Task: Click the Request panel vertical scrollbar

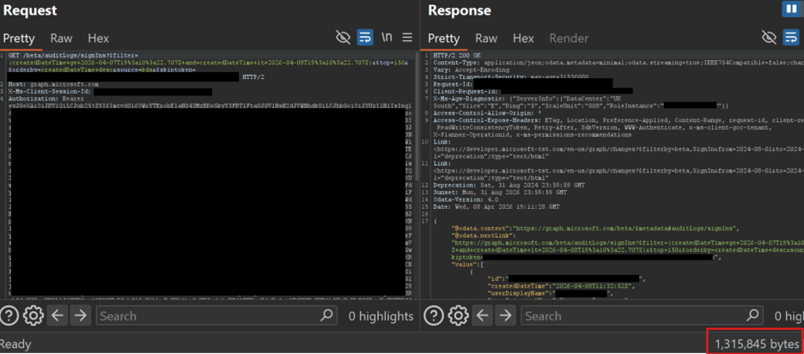Action: pos(417,174)
